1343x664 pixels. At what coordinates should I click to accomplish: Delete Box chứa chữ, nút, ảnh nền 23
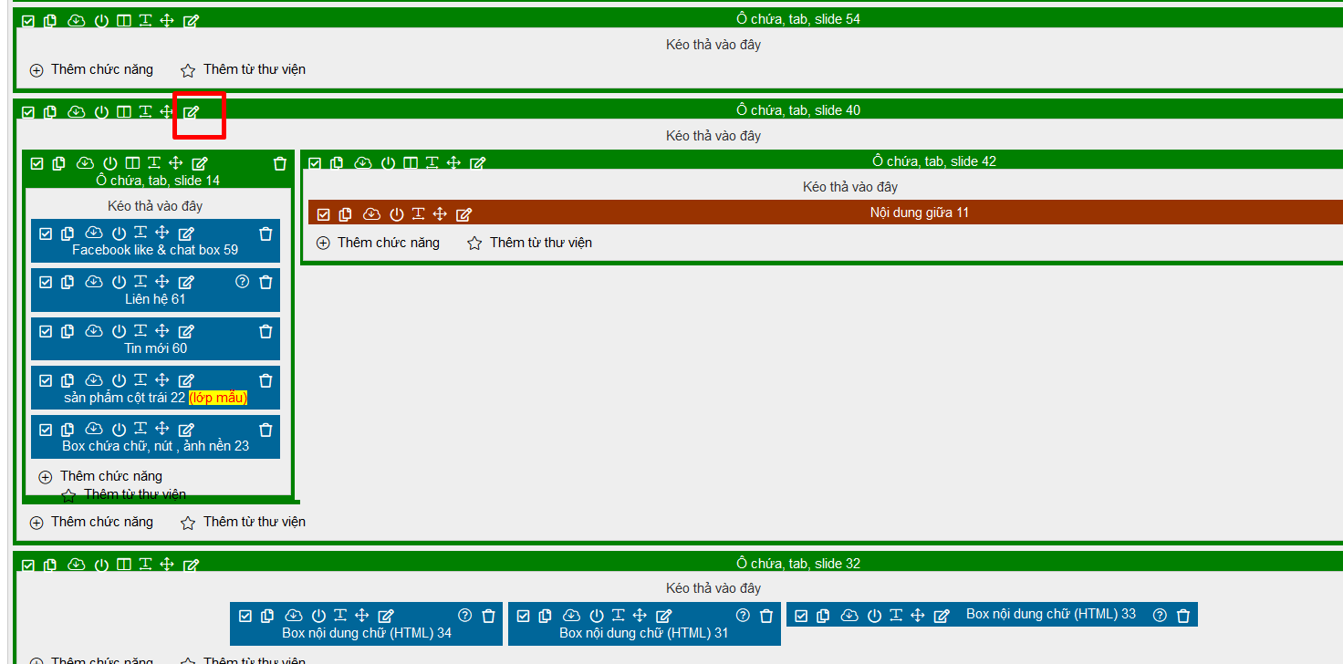point(266,430)
